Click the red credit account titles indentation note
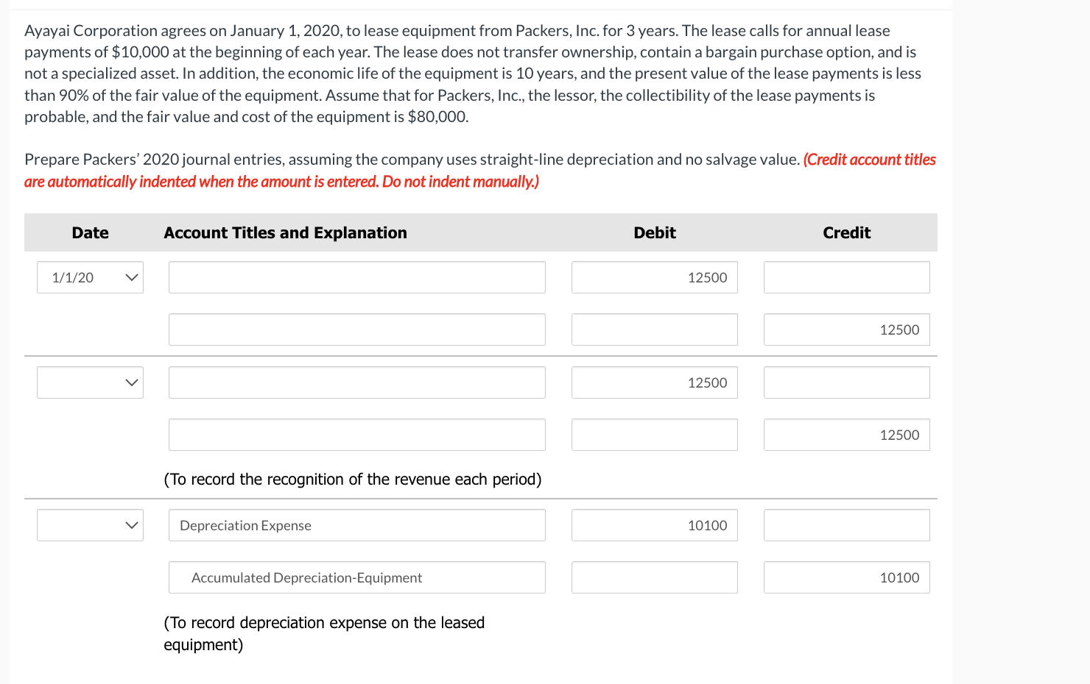The height and width of the screenshot is (684, 1090). click(480, 171)
